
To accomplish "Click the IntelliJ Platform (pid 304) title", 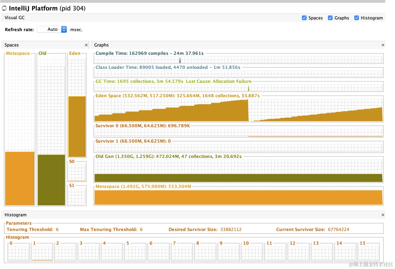I will pyautogui.click(x=47, y=8).
